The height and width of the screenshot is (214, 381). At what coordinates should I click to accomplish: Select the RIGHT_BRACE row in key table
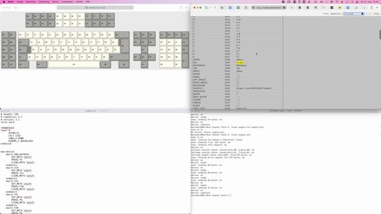[x=238, y=83]
